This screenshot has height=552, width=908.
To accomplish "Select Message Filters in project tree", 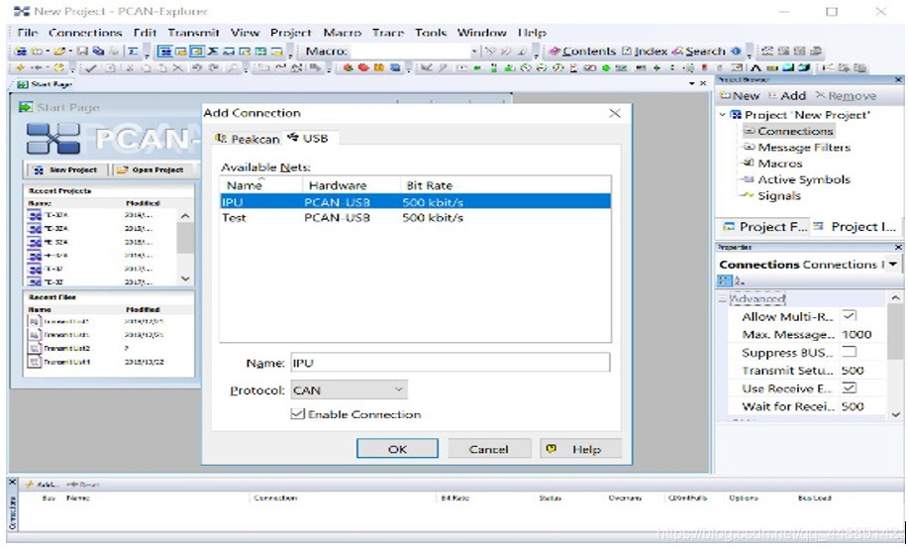I will point(804,148).
